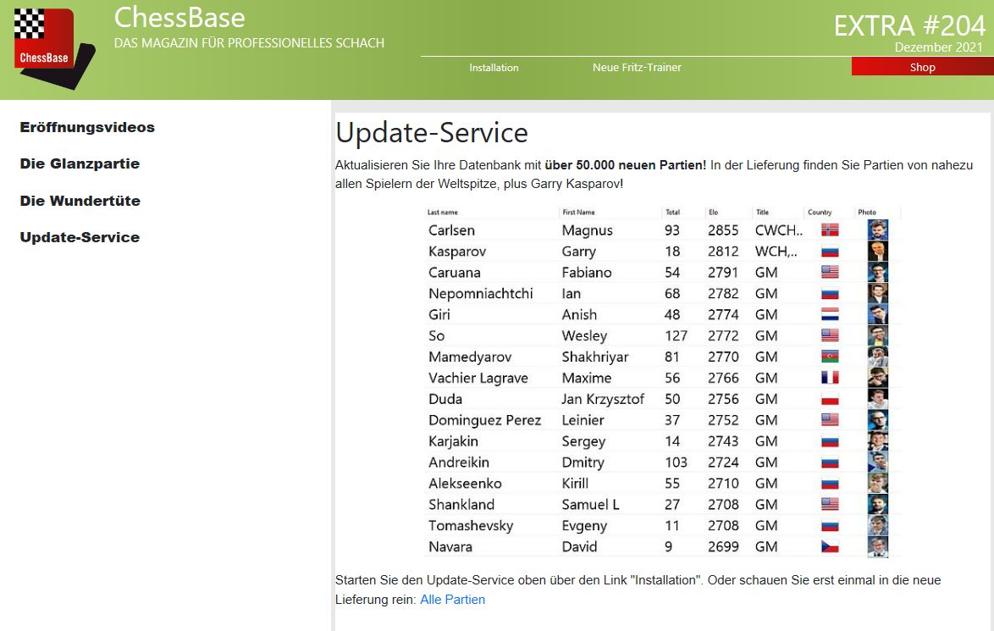Click the Last name column header
The width and height of the screenshot is (994, 631).
[443, 213]
